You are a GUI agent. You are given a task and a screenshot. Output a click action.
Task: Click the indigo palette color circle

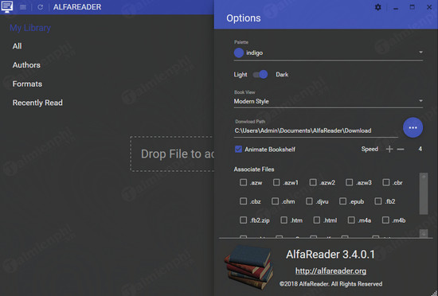[x=239, y=53]
